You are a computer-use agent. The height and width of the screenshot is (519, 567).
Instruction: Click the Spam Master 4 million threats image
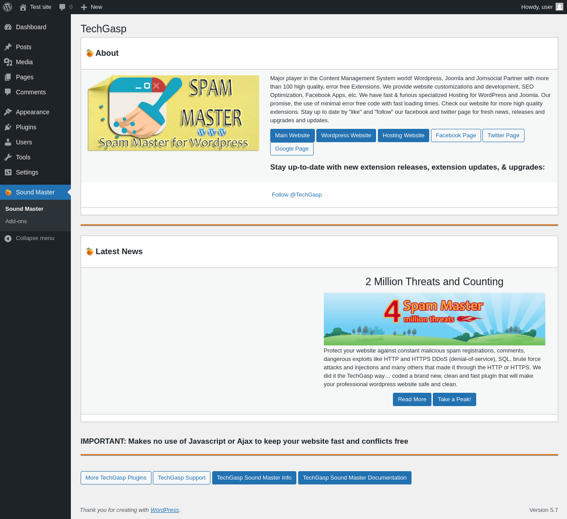tap(435, 319)
